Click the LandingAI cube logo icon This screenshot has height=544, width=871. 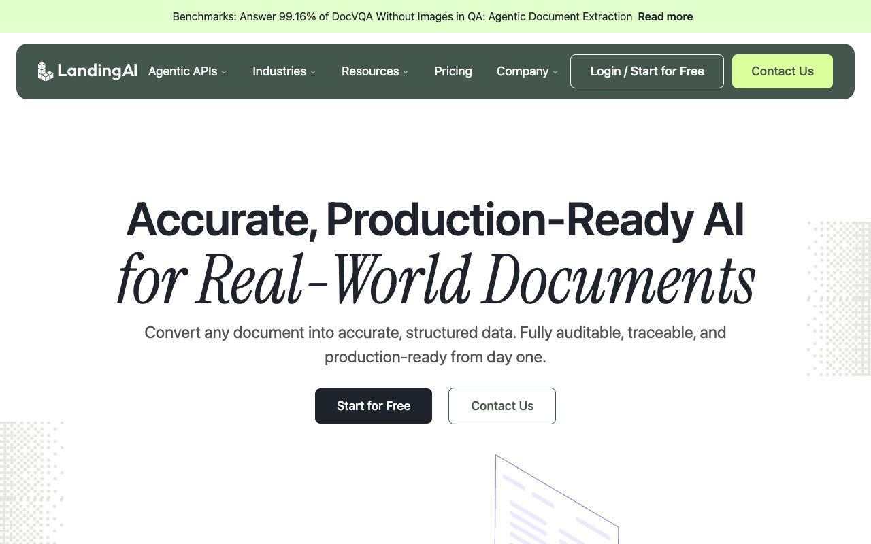tap(45, 71)
